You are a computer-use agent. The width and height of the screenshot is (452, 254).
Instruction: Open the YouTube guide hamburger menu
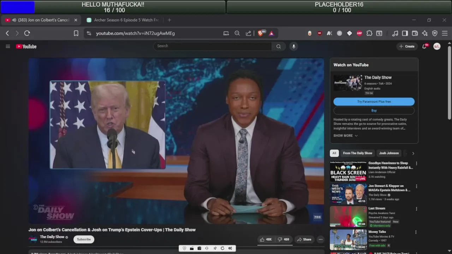tap(8, 46)
